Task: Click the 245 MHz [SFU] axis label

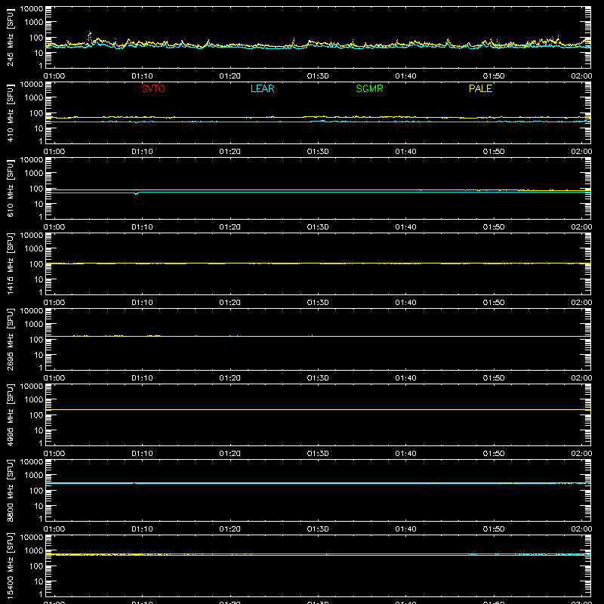Action: [x=11, y=37]
